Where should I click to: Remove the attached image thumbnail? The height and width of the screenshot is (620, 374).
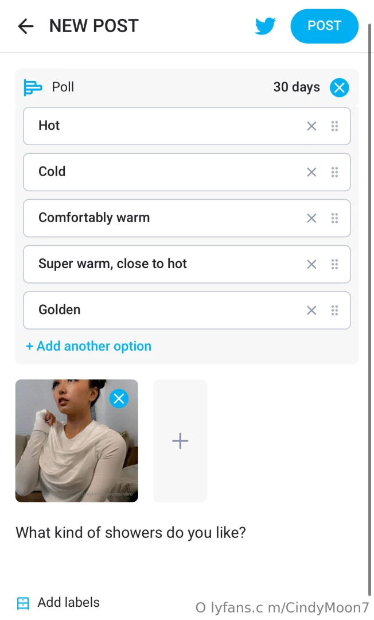pyautogui.click(x=119, y=398)
